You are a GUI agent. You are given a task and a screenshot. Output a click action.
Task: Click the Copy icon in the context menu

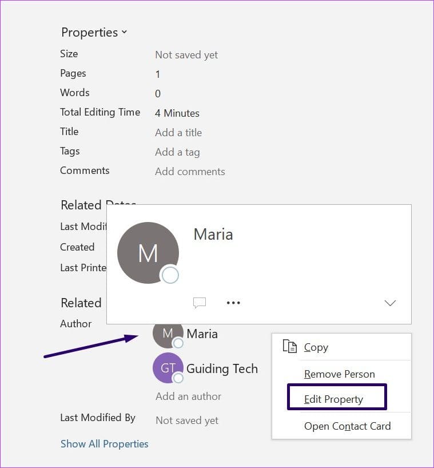289,347
